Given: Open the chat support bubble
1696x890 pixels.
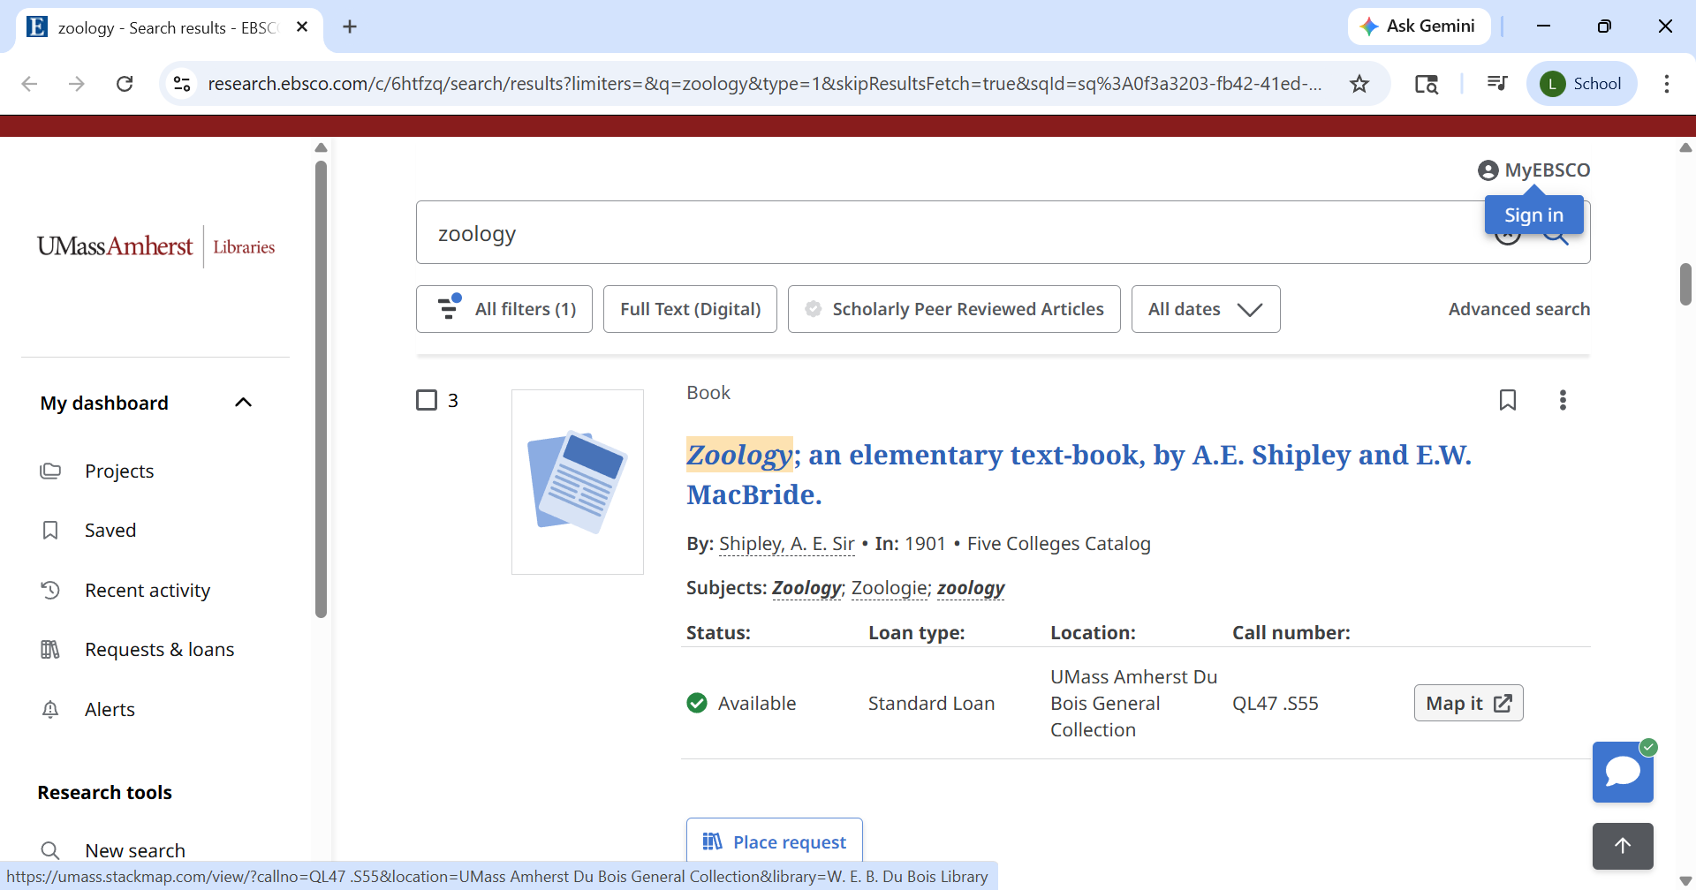Looking at the screenshot, I should pyautogui.click(x=1622, y=772).
